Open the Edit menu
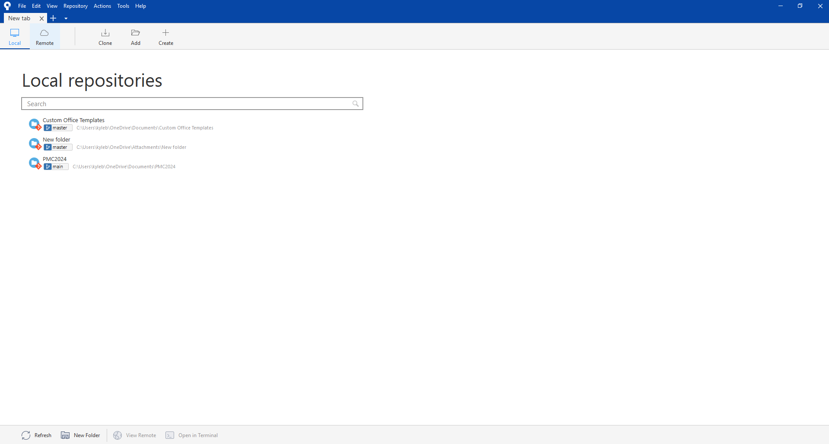829x444 pixels. tap(36, 6)
